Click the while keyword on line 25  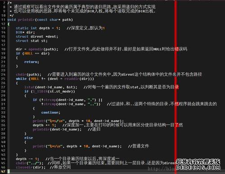21,79
